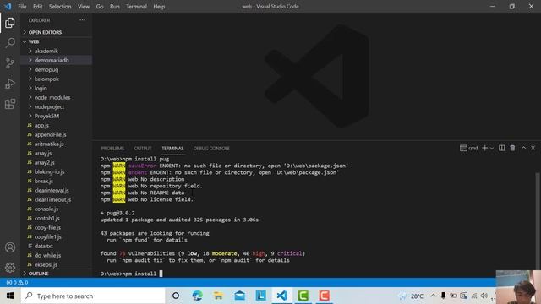This screenshot has width=541, height=304.
Task: Select the Terminal tab
Action: (x=172, y=149)
